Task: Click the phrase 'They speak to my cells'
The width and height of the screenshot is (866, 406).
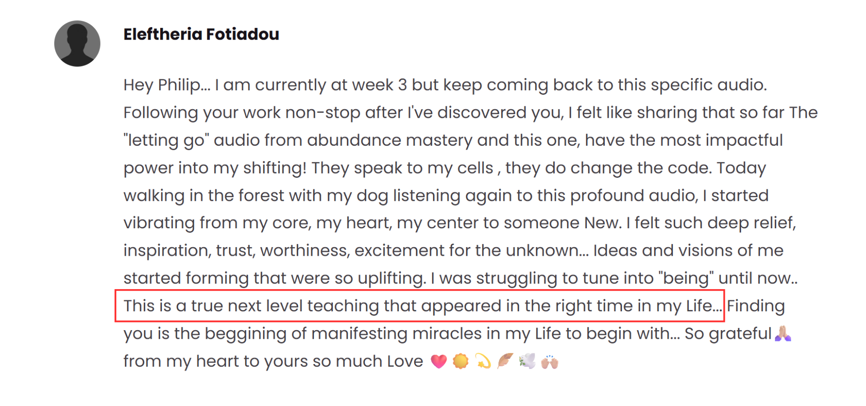Action: pos(402,168)
